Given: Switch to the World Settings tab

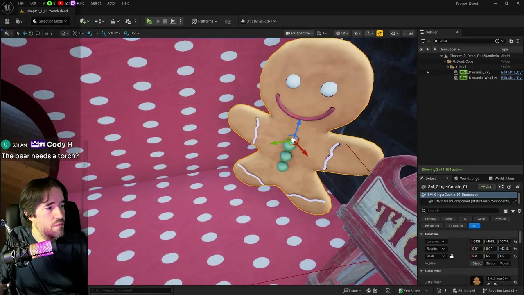Looking at the screenshot, I should [469, 179].
